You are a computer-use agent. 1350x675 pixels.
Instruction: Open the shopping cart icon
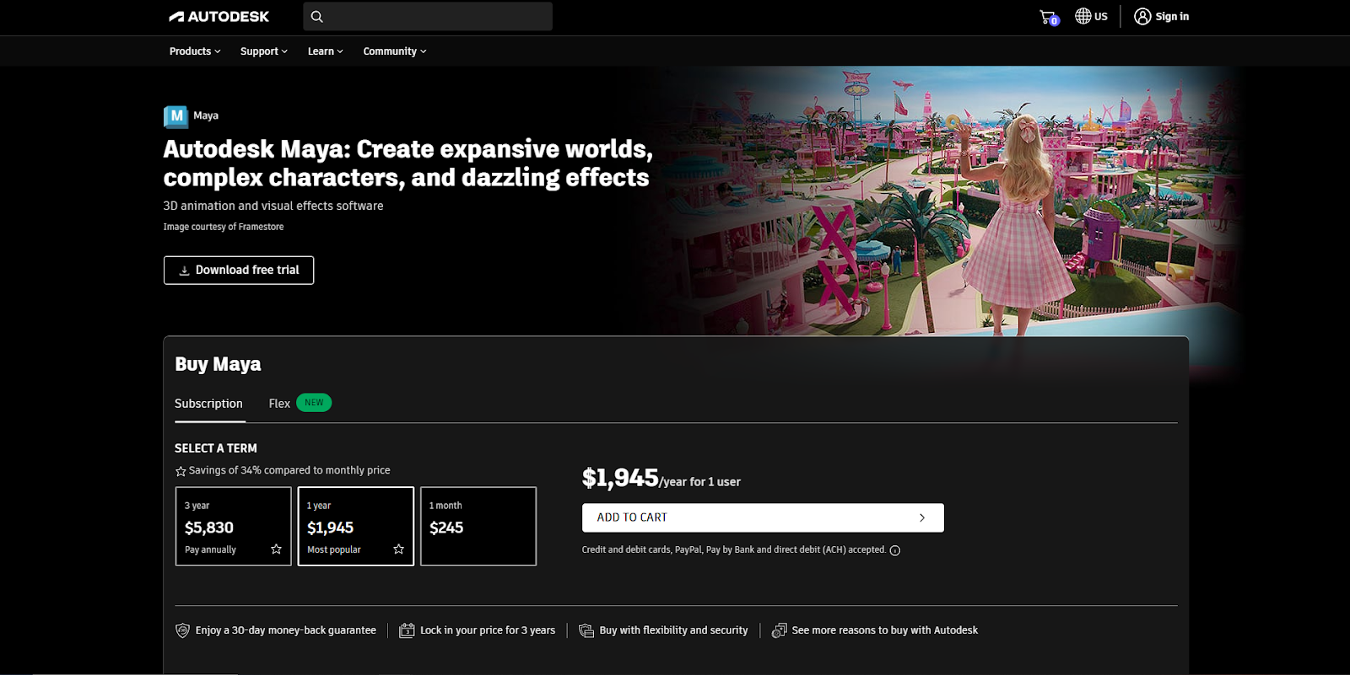[1049, 17]
